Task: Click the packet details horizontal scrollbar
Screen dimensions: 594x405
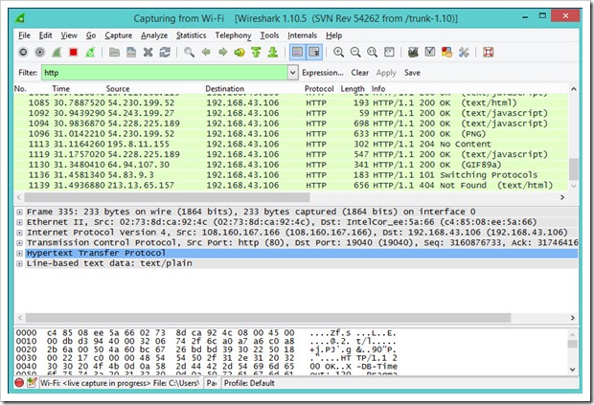Action: click(x=268, y=318)
